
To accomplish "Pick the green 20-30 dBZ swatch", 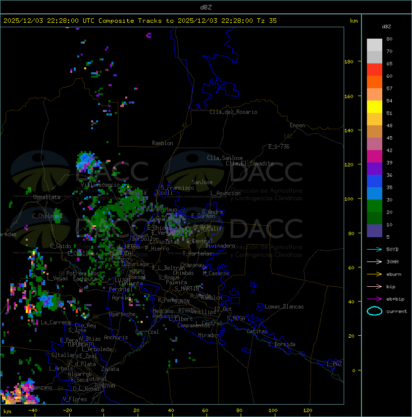I will (x=374, y=206).
